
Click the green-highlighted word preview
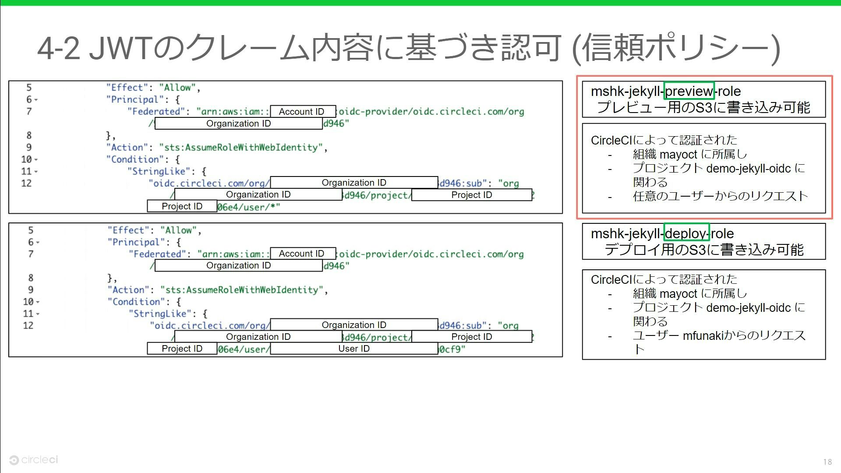pos(689,91)
